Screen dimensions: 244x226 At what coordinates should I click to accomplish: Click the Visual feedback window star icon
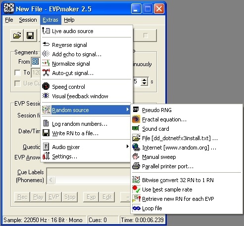[46, 96]
